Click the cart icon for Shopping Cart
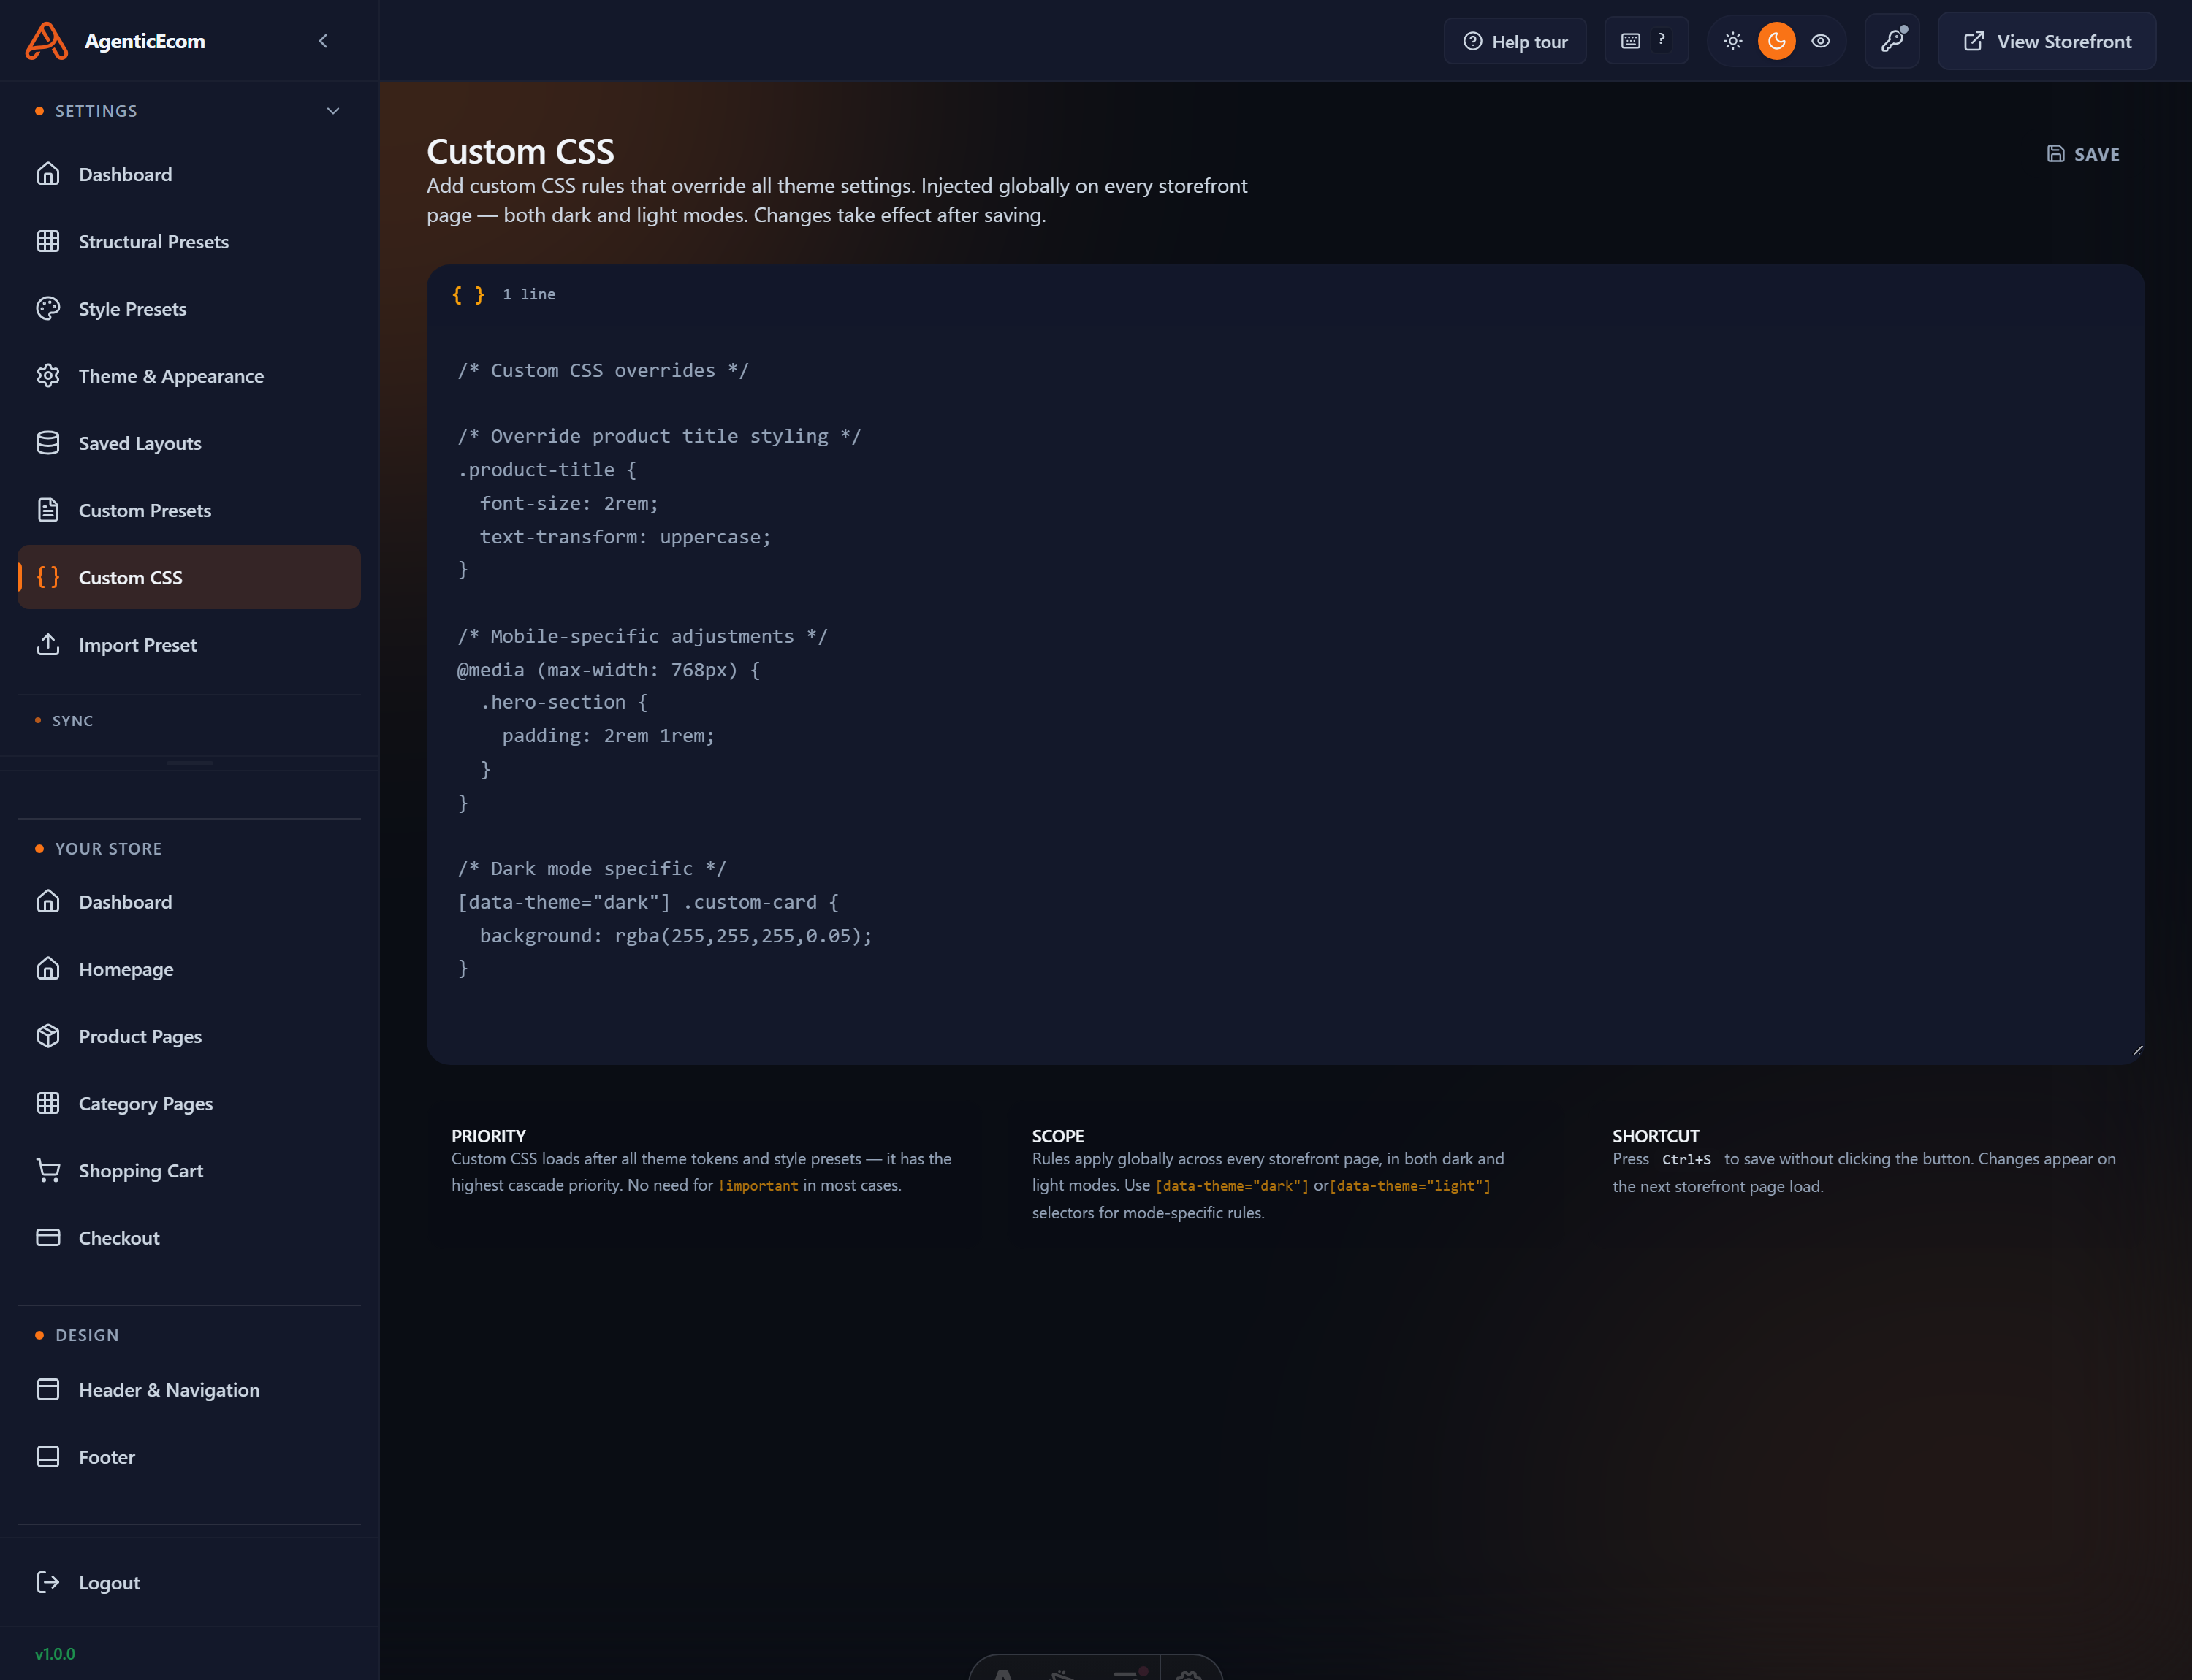Viewport: 2192px width, 1680px height. 48,1170
